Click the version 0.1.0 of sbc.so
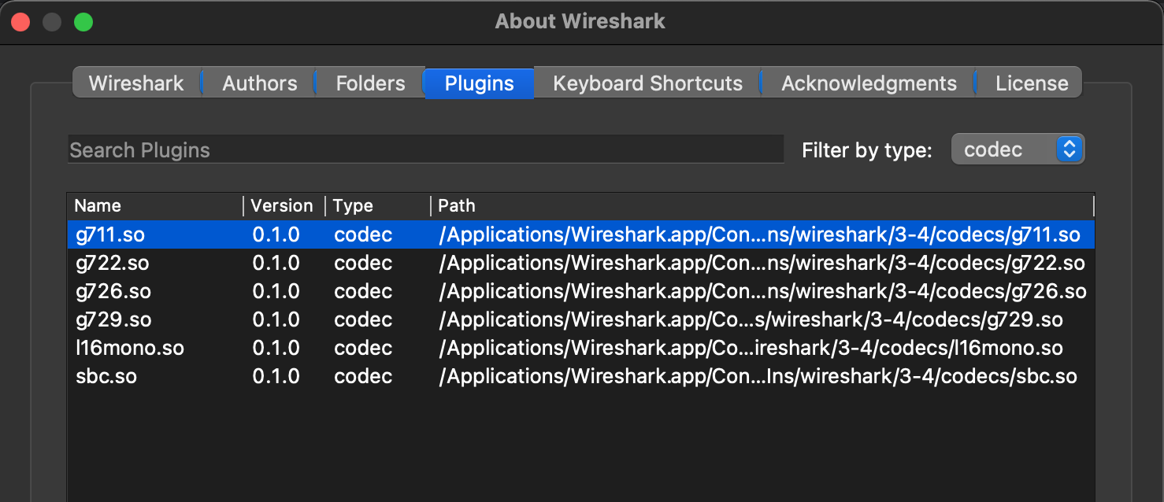Image resolution: width=1164 pixels, height=502 pixels. click(x=276, y=376)
